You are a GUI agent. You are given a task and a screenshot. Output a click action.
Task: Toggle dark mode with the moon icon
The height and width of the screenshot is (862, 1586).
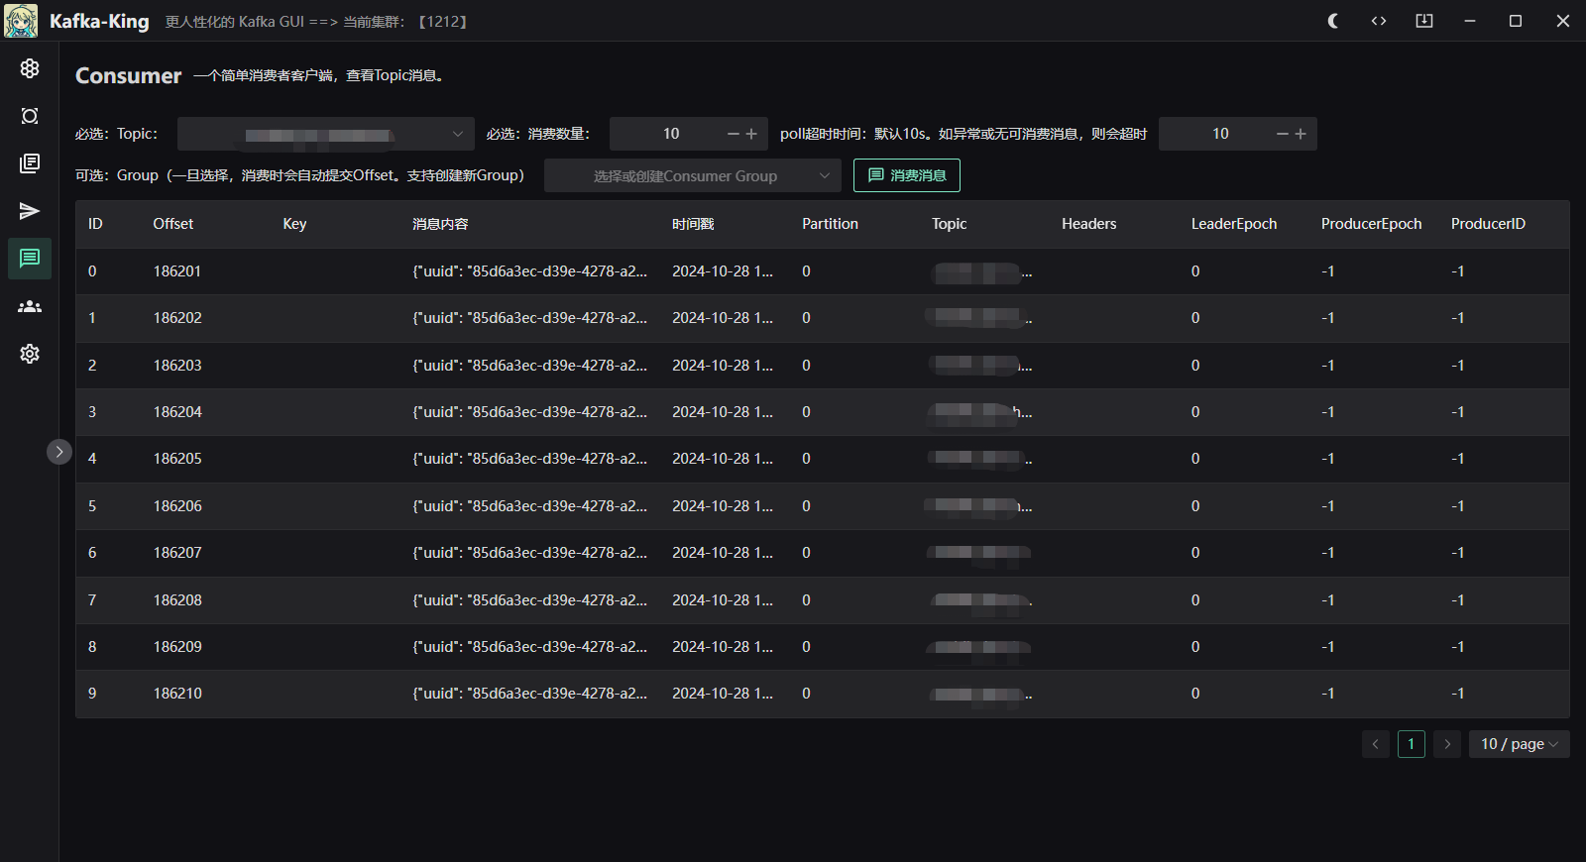(x=1333, y=21)
